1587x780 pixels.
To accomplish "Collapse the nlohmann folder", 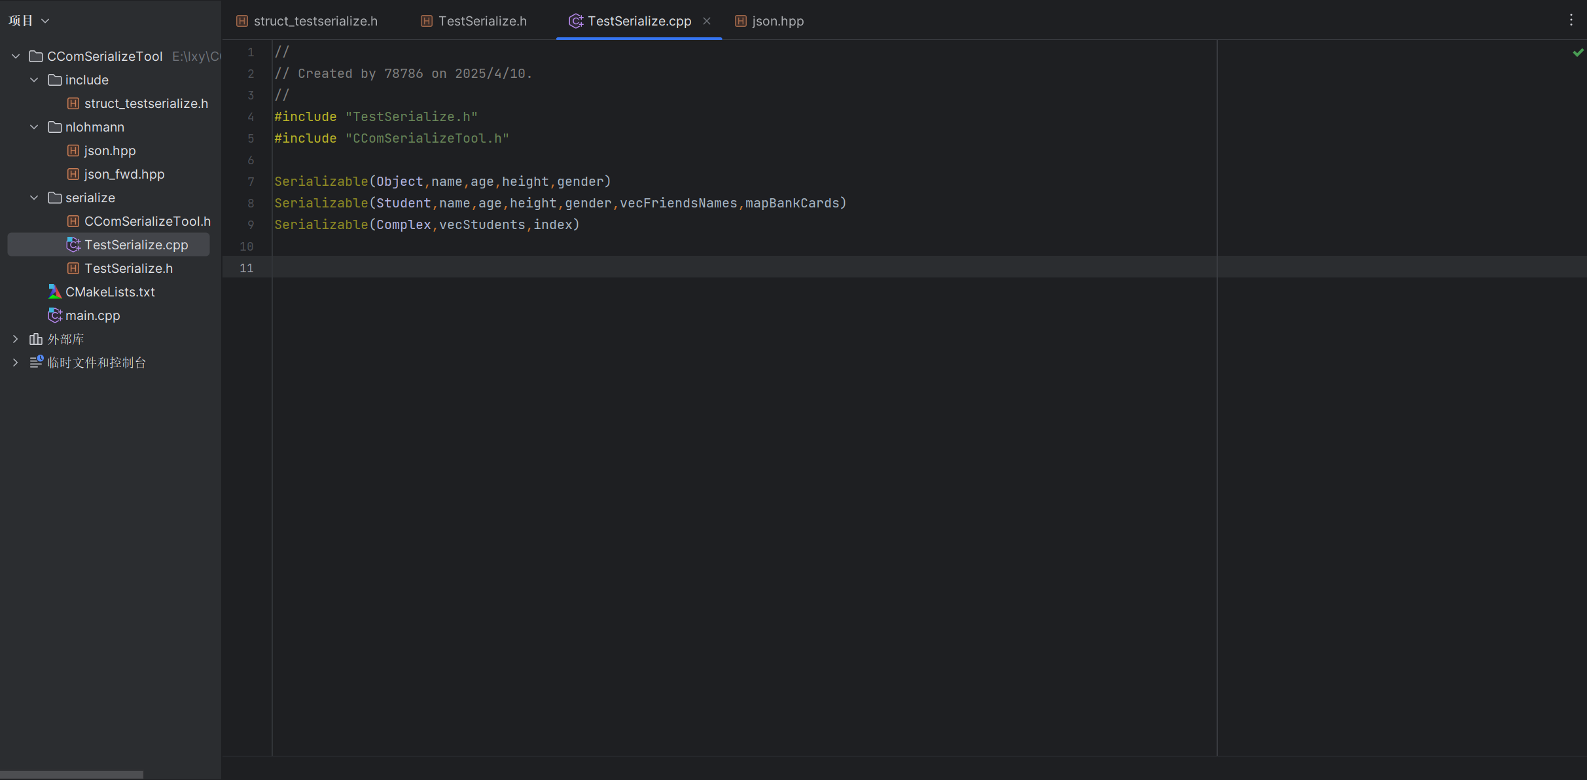I will [34, 127].
